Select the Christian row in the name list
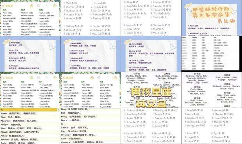 (x=91, y=135)
